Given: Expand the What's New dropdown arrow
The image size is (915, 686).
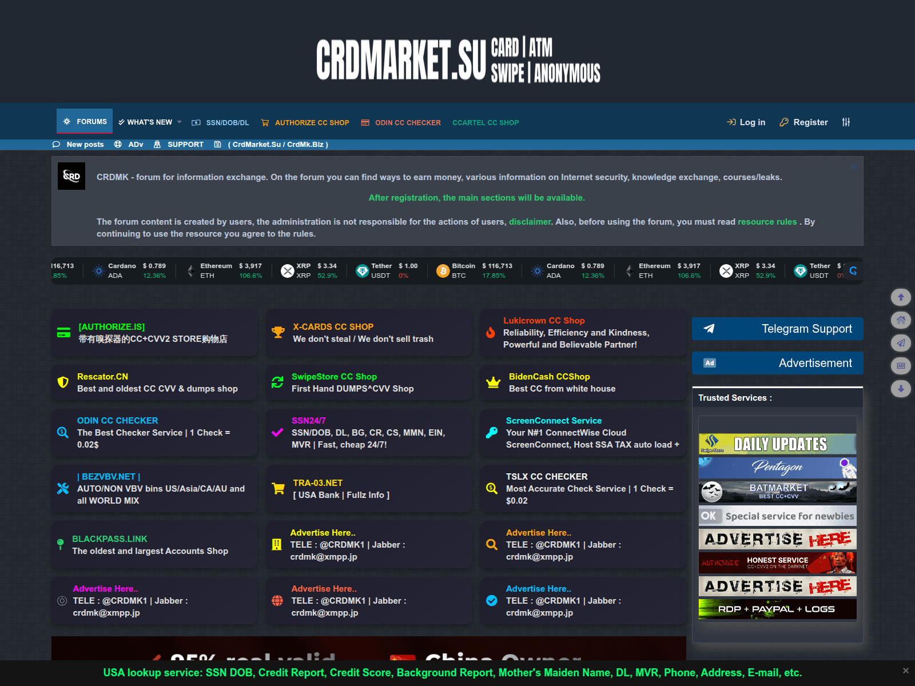Looking at the screenshot, I should pyautogui.click(x=179, y=122).
